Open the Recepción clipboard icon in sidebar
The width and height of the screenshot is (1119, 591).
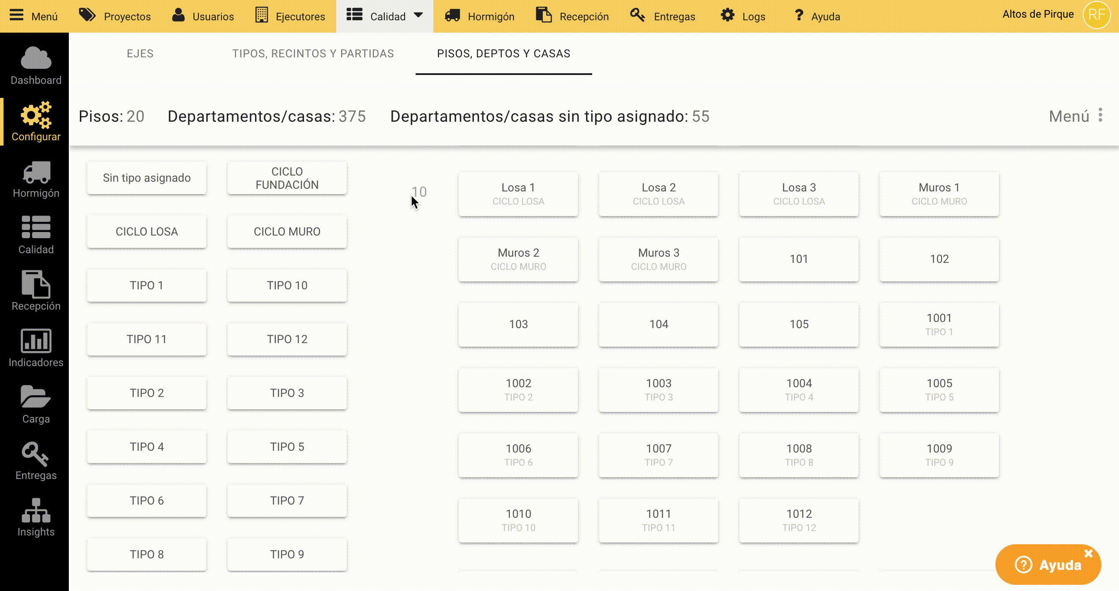tap(36, 284)
